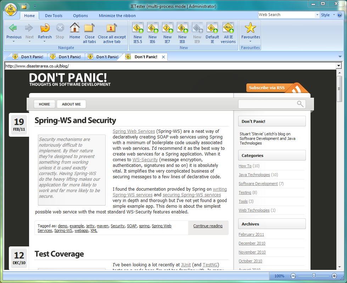The height and width of the screenshot is (283, 347).
Task: Expand the Previous history dropdown arrow
Action: coord(14,42)
